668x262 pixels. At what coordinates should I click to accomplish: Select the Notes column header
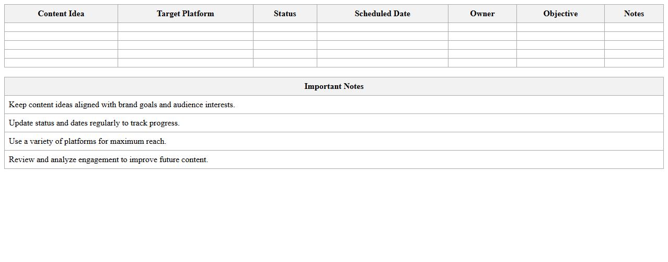click(634, 14)
